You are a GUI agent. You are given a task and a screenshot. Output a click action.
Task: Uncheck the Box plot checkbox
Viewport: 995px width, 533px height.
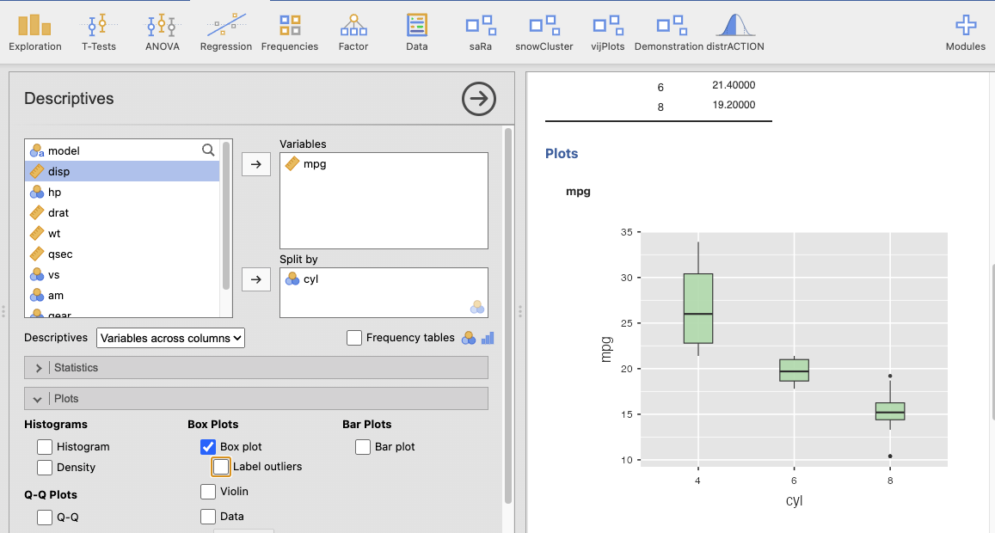(x=208, y=447)
